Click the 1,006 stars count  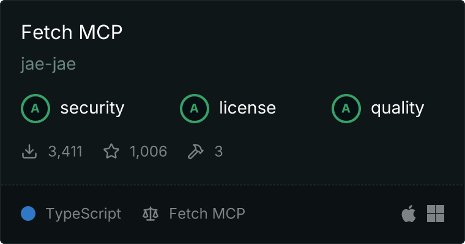pos(148,152)
